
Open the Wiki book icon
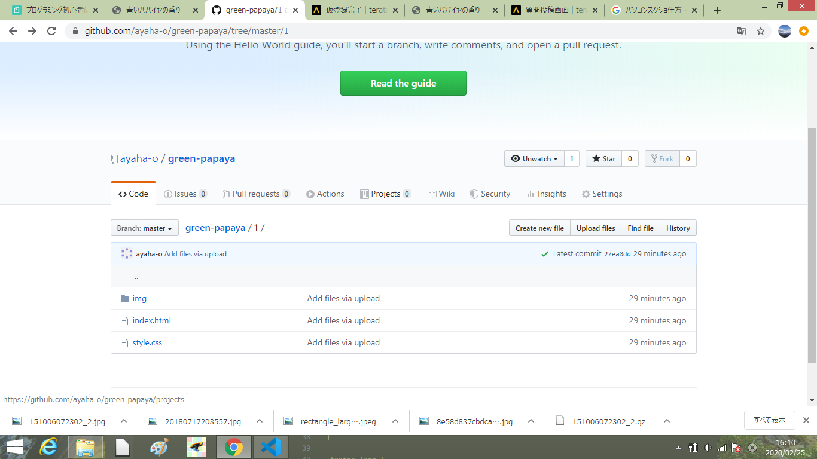[x=432, y=193]
